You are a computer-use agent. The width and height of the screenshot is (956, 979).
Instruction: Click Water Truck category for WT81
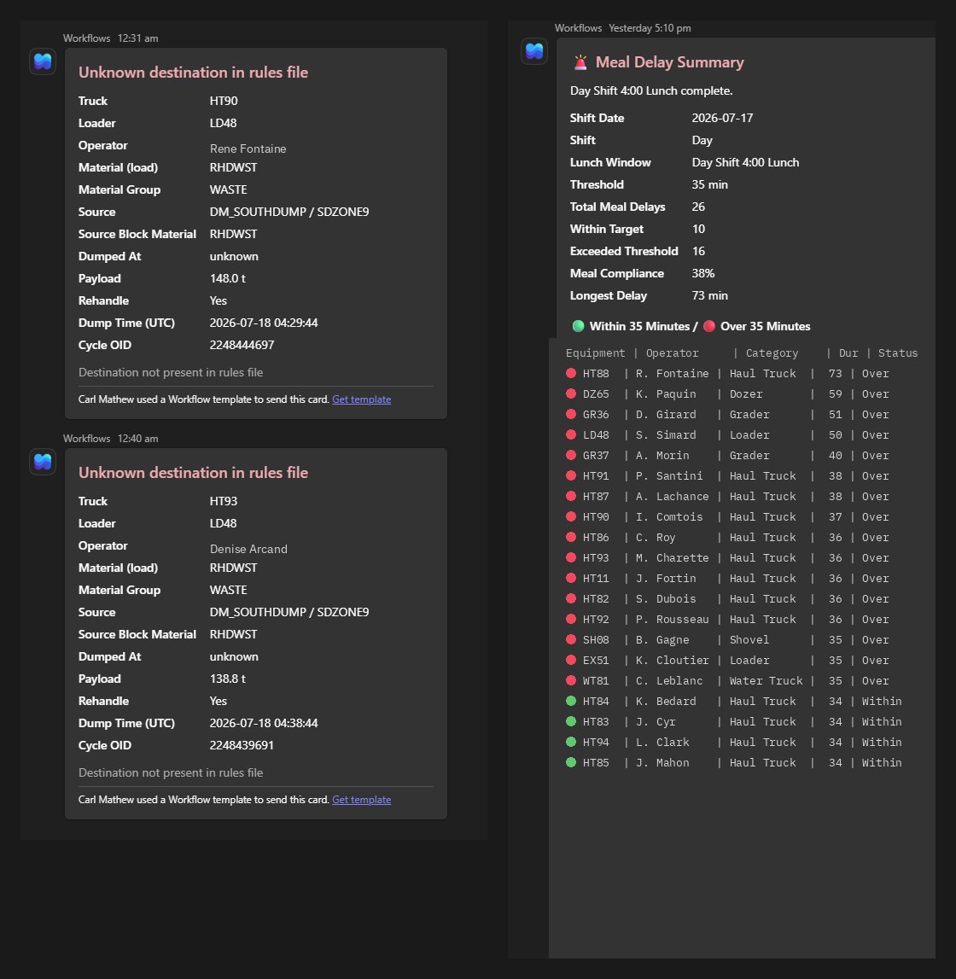coord(767,680)
